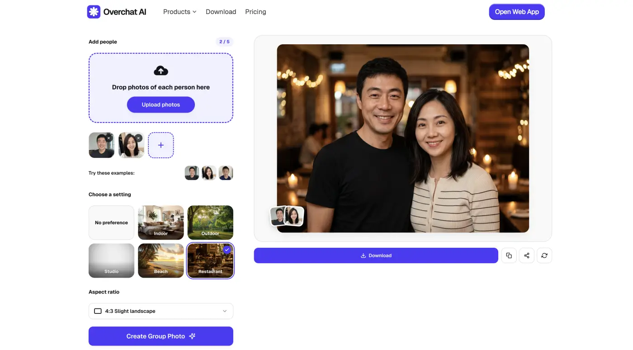Image resolution: width=633 pixels, height=350 pixels.
Task: Click the 'Add people' heading
Action: coord(103,42)
